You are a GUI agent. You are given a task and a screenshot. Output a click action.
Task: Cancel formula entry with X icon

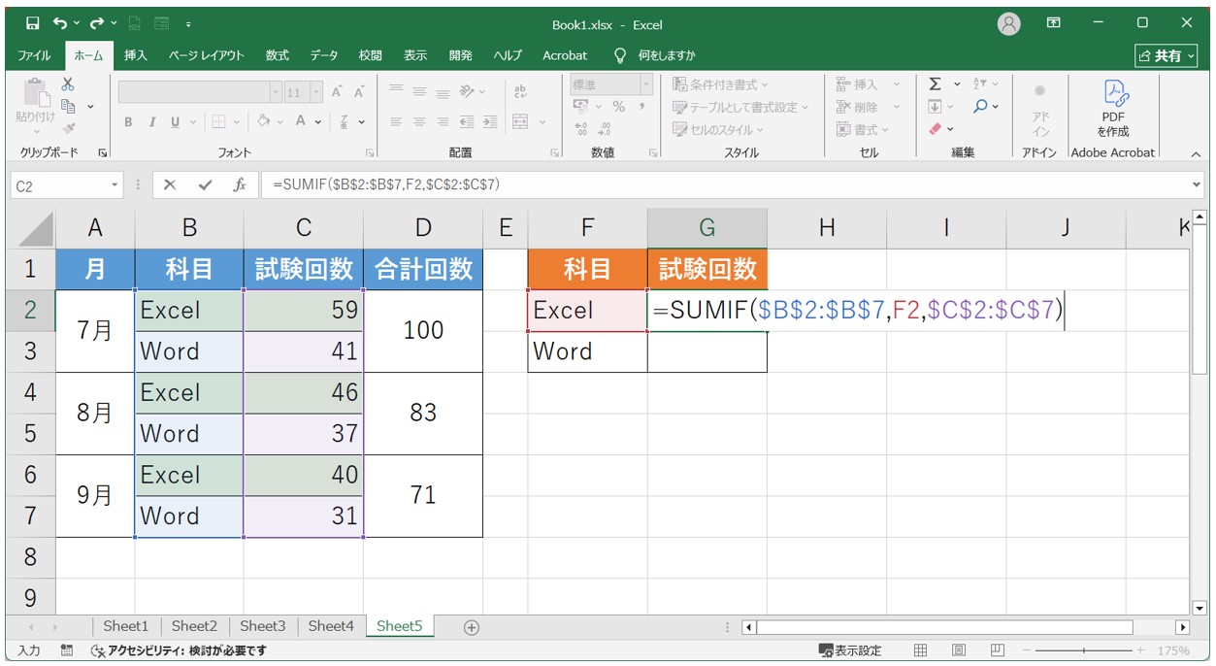170,184
